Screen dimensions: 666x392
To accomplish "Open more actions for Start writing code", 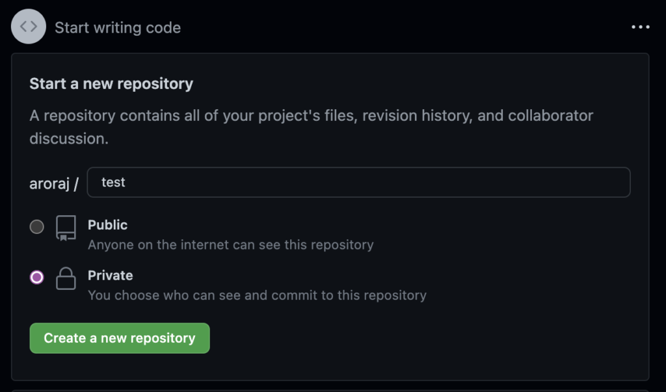I will (x=641, y=26).
